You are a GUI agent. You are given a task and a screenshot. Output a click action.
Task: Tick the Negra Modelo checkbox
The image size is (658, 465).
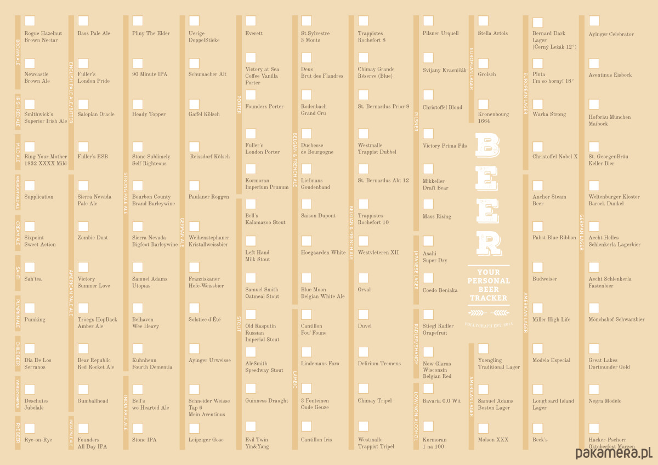pyautogui.click(x=594, y=389)
